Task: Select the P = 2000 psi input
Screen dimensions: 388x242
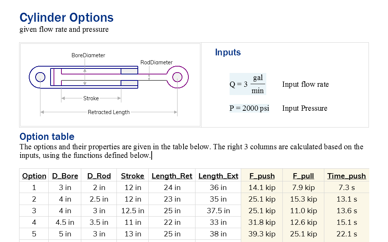Action: [x=249, y=108]
